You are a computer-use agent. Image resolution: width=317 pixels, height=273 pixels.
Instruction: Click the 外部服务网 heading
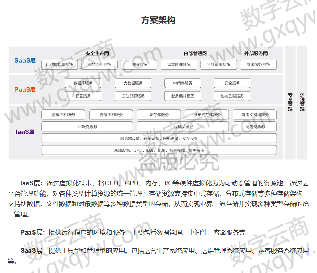point(256,53)
